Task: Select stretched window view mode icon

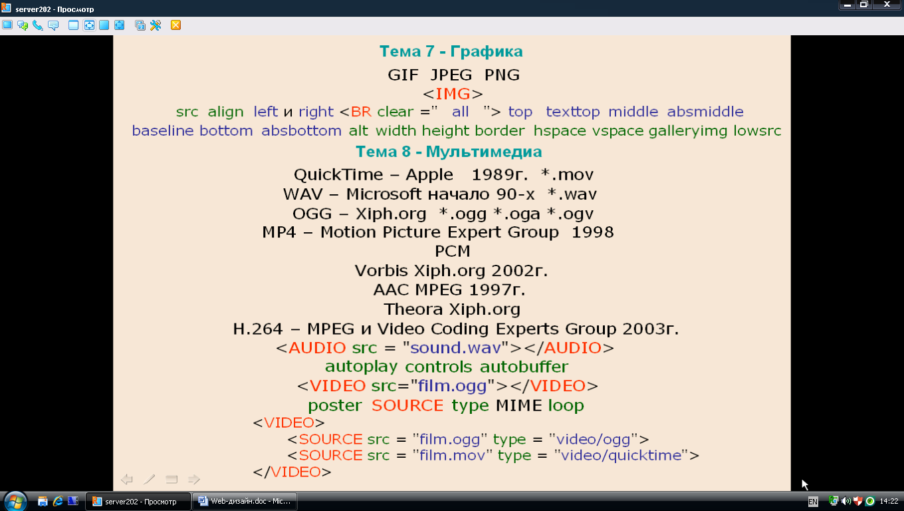Action: tap(89, 25)
